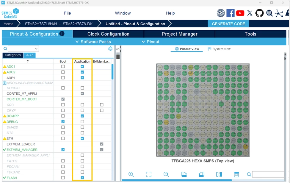This screenshot has height=183, width=290.
Task: Switch to Project Manager tab
Action: click(180, 34)
